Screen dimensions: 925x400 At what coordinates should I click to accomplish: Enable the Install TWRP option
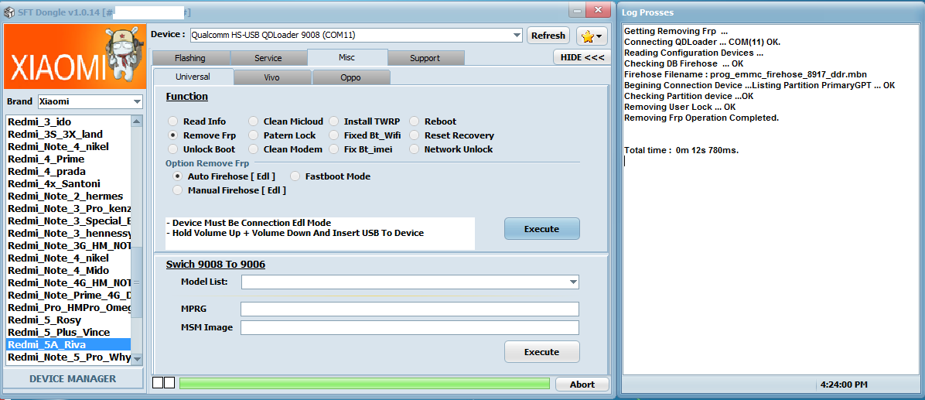[x=335, y=121]
